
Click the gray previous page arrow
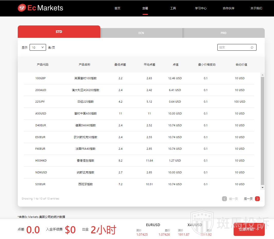tap(224, 199)
